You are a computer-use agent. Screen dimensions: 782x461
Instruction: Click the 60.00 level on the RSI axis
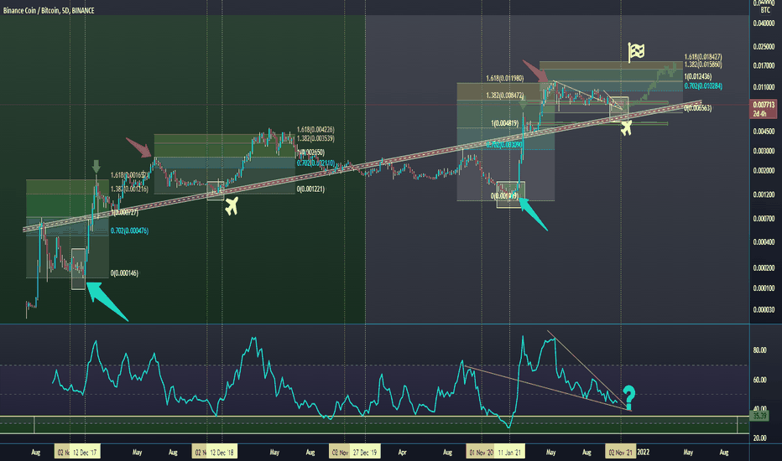[759, 379]
